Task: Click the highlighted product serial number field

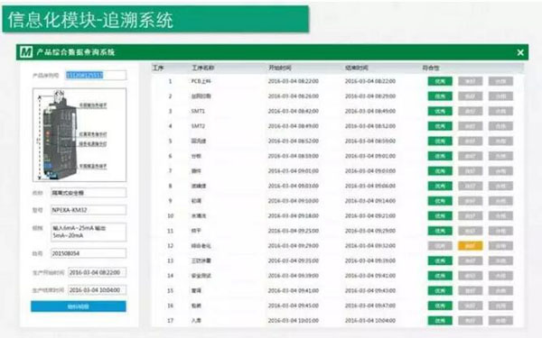Action: [x=96, y=75]
